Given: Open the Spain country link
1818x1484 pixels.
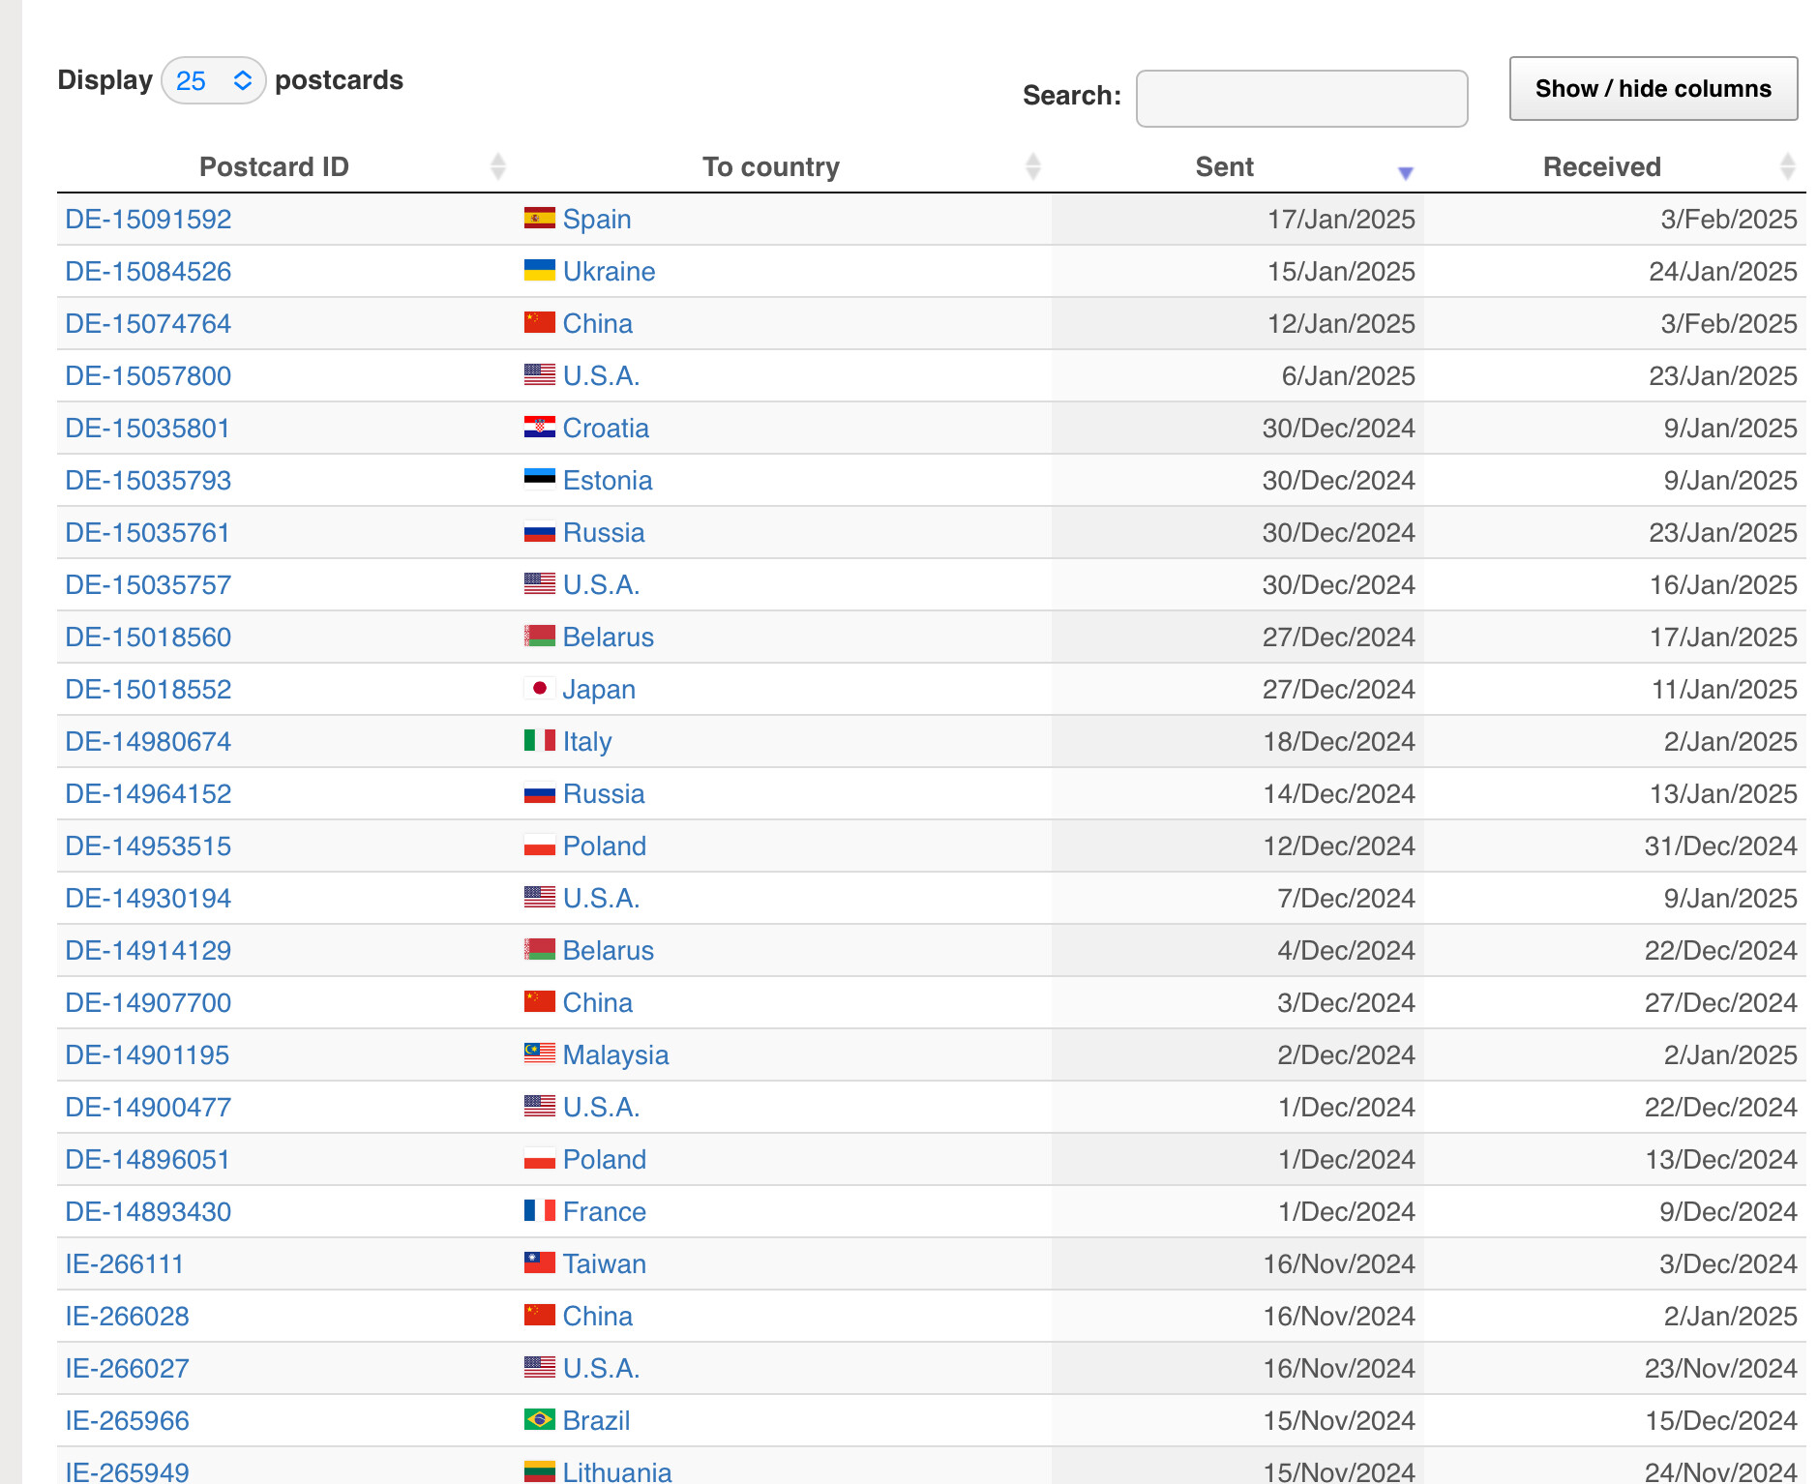Looking at the screenshot, I should [x=597, y=219].
